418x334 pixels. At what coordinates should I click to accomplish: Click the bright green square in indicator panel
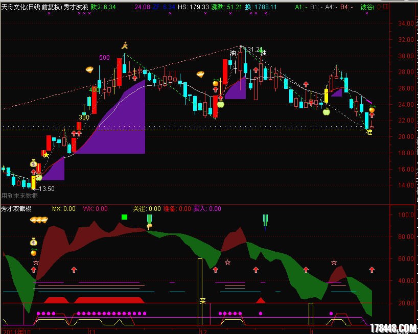point(124,217)
